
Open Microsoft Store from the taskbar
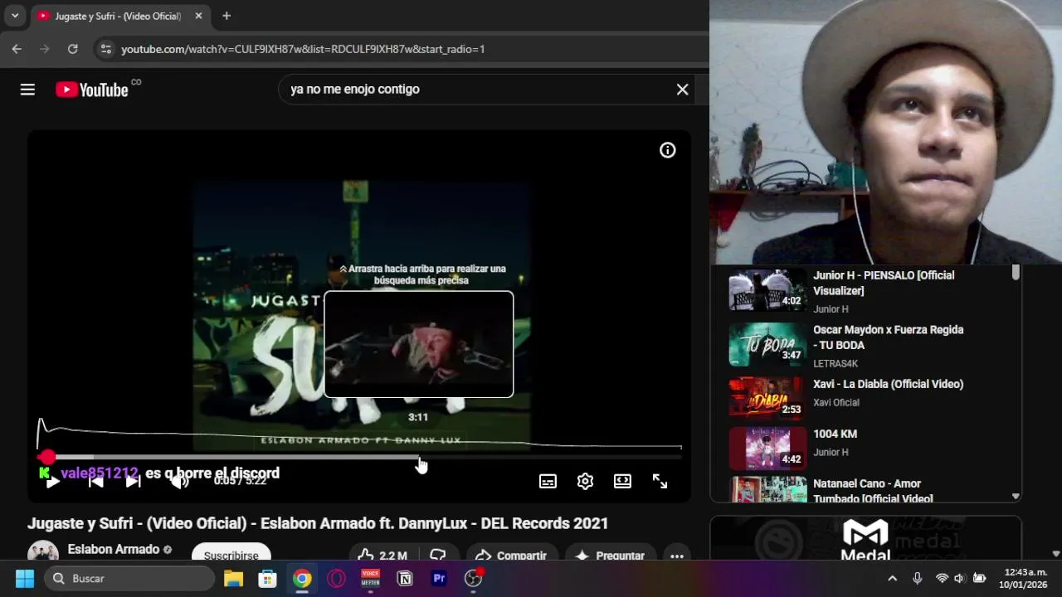point(267,579)
